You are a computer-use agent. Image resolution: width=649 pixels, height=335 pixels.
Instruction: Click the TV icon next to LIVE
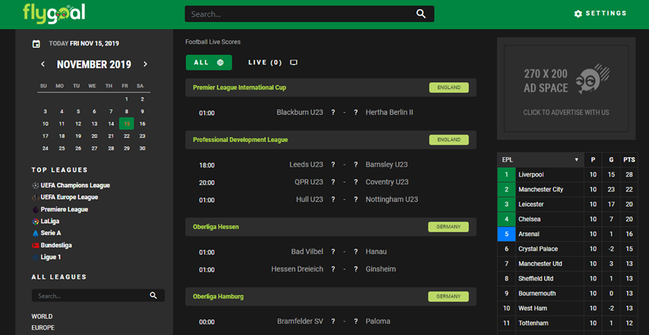tap(293, 62)
